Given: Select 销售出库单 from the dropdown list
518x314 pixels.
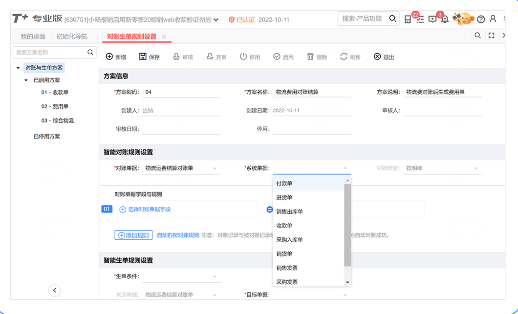Looking at the screenshot, I should click(x=290, y=212).
